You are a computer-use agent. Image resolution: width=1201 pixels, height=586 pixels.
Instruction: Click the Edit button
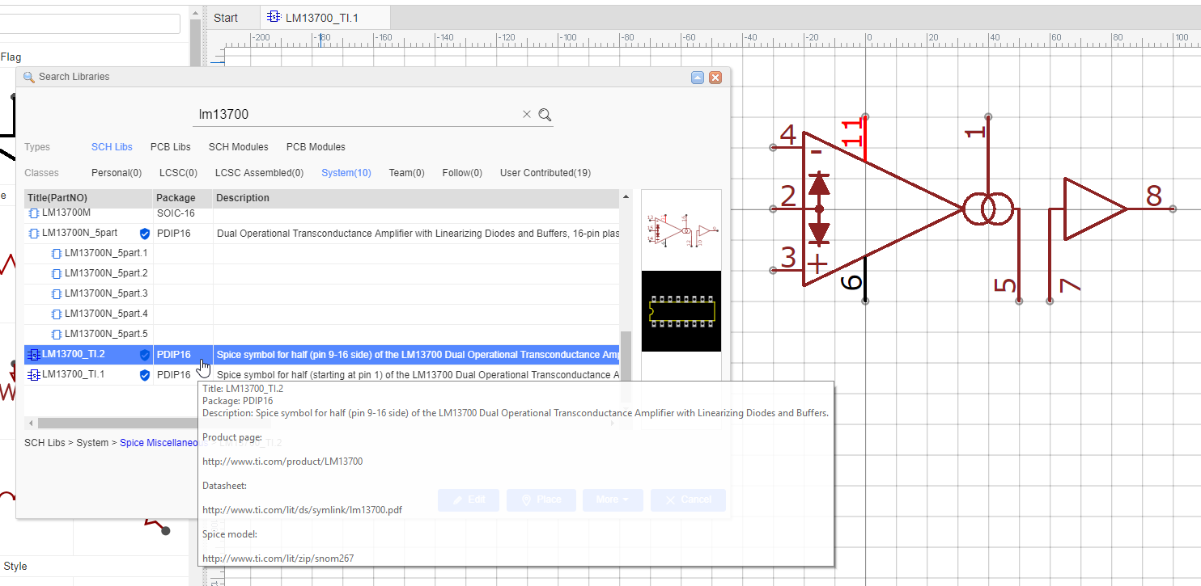click(x=469, y=500)
